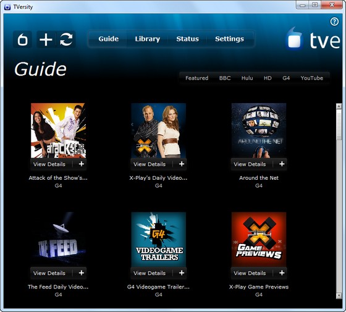Viewport: 346px width, 312px height.
Task: Open the Settings tab
Action: pyautogui.click(x=229, y=39)
